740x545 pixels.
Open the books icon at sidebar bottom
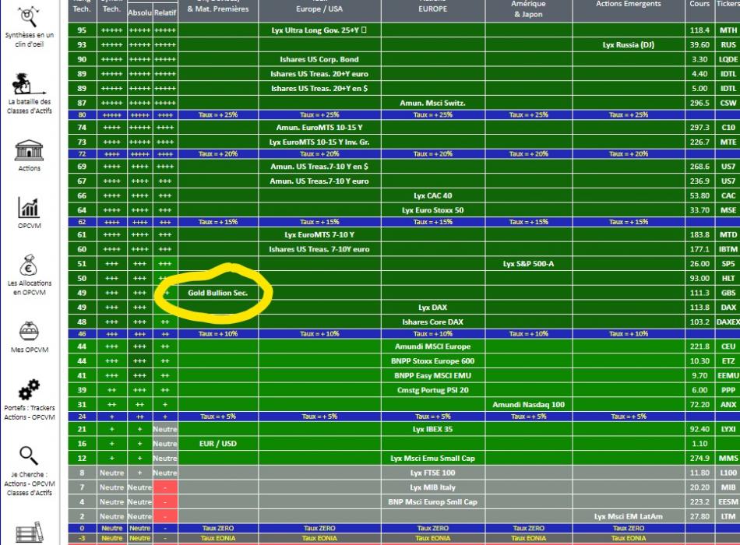click(x=29, y=533)
